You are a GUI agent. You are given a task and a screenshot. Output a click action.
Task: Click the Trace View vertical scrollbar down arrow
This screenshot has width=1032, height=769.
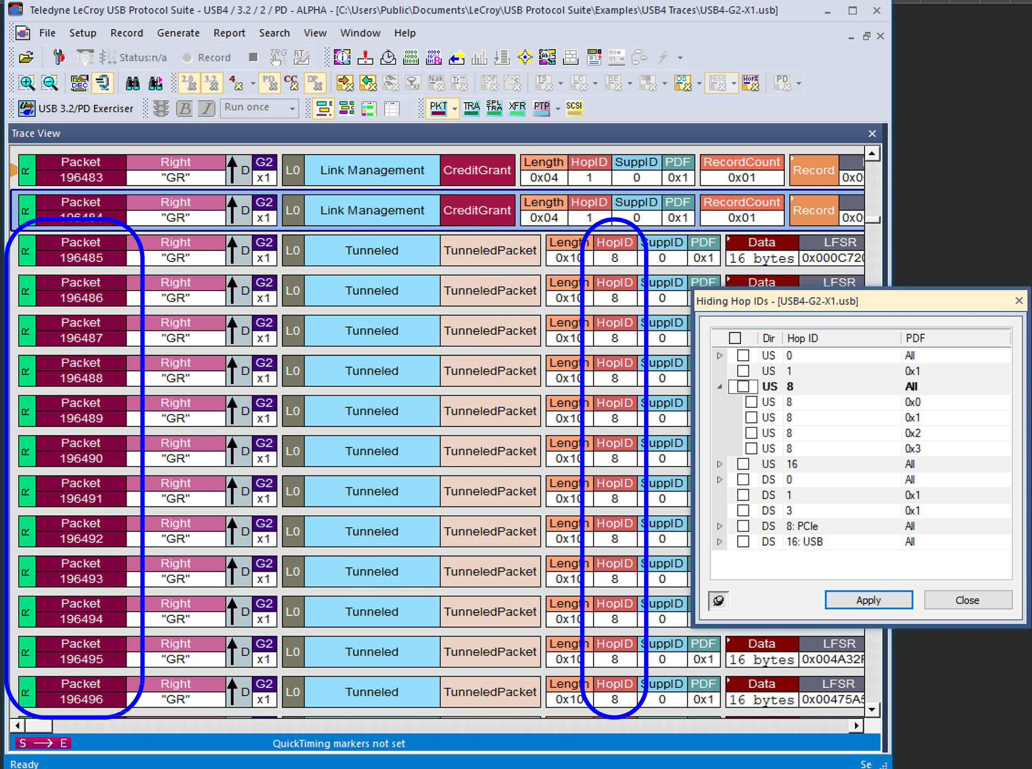pyautogui.click(x=872, y=710)
